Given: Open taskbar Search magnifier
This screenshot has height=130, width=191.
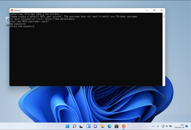Looking at the screenshot, I should tap(74, 126).
